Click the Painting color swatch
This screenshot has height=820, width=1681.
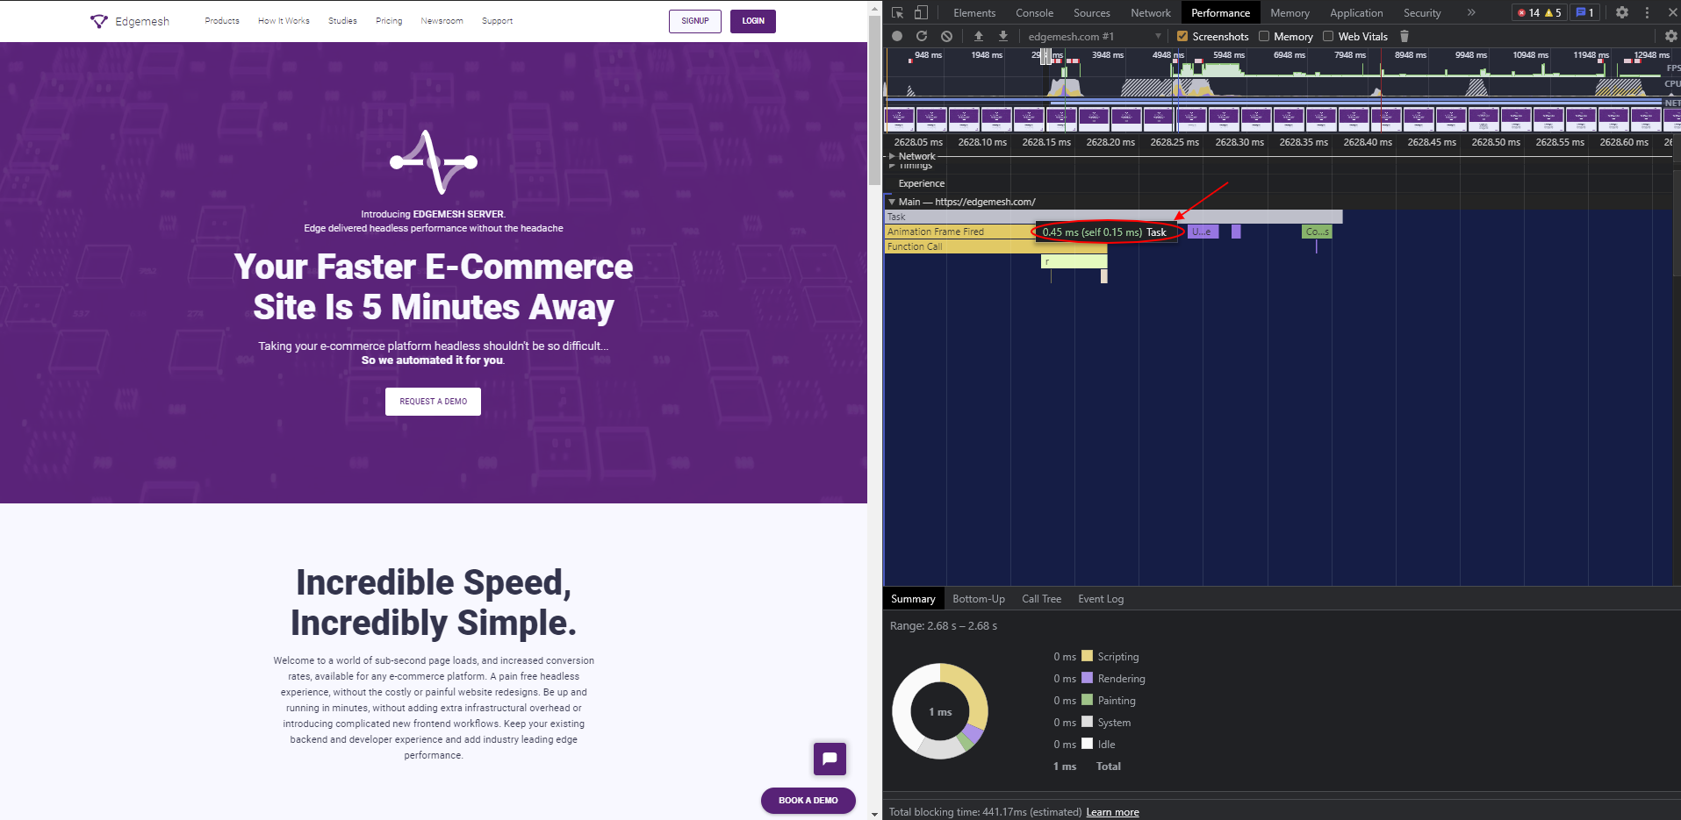pos(1088,700)
